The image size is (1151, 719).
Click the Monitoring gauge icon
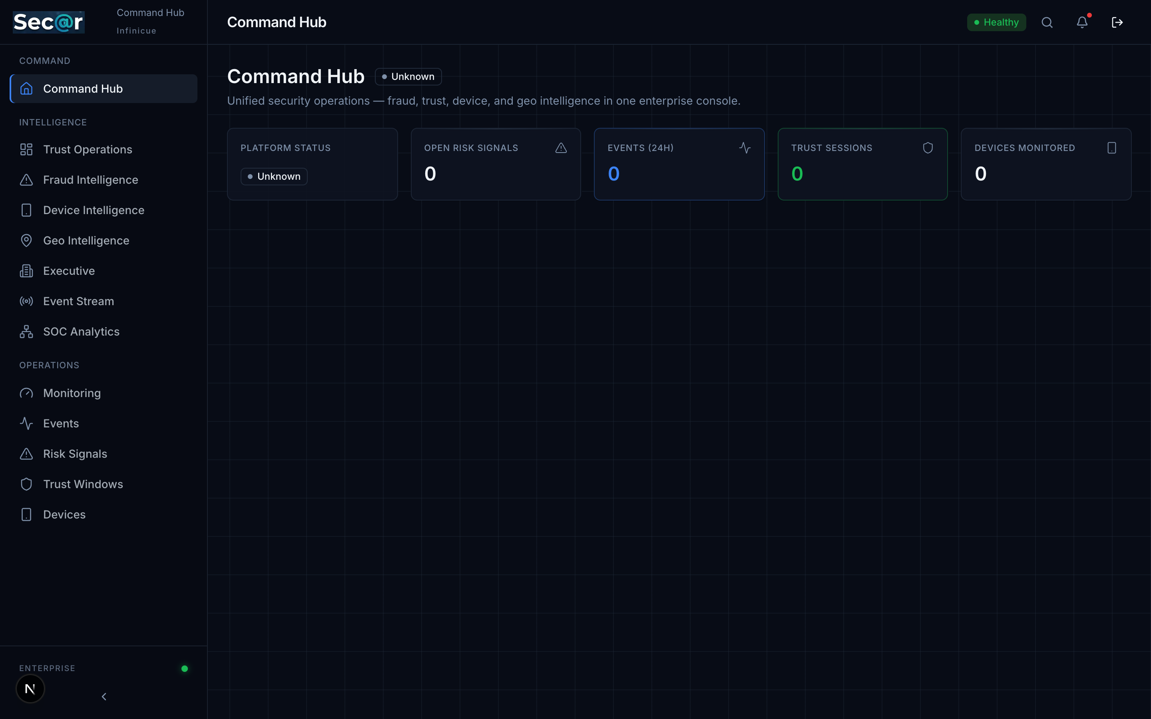(x=27, y=393)
